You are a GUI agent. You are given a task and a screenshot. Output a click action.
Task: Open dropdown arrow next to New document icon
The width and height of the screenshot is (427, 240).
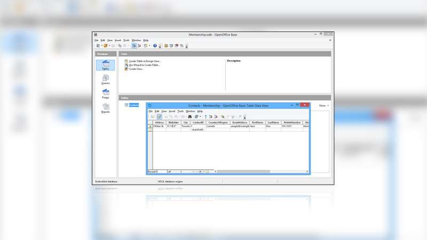click(x=101, y=46)
